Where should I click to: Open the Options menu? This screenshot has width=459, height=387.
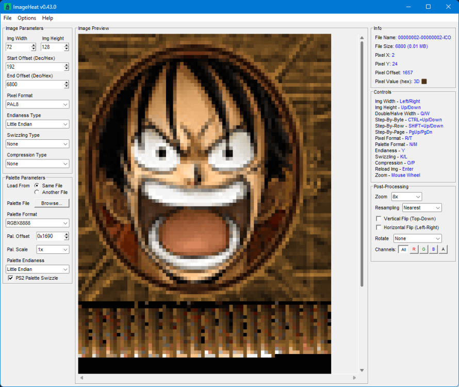pyautogui.click(x=27, y=18)
